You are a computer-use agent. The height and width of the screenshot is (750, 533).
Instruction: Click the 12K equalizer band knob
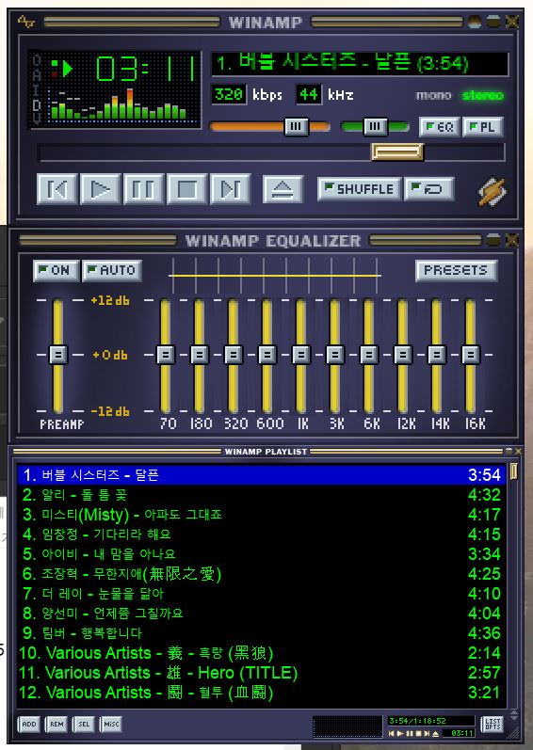[403, 355]
